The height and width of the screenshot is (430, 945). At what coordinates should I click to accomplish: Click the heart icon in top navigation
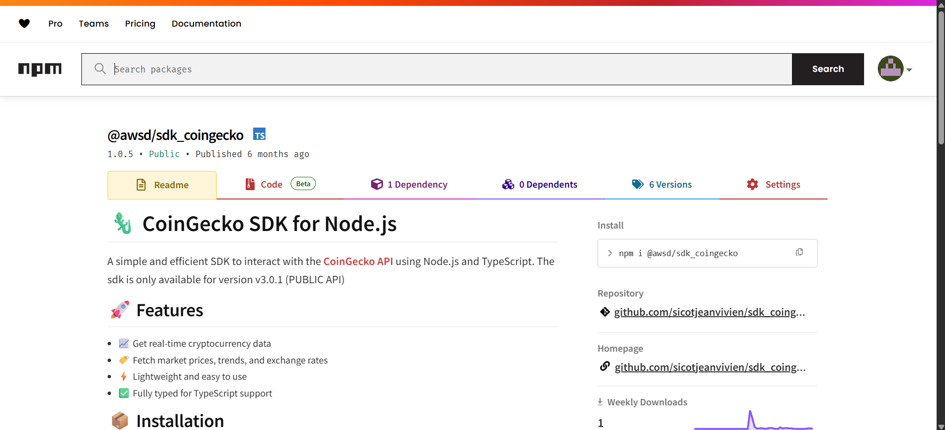pos(24,23)
